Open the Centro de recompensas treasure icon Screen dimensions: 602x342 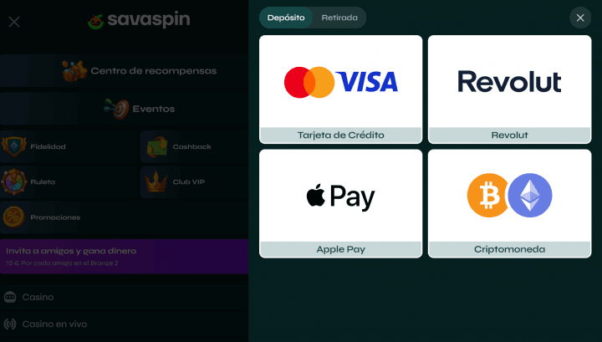[x=74, y=70]
